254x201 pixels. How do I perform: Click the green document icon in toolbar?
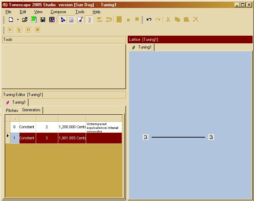coord(34,20)
